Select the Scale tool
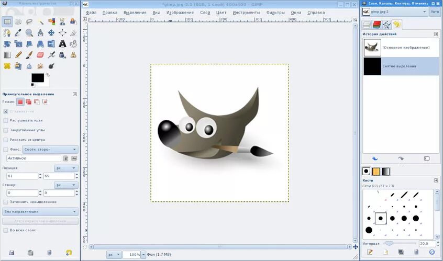Image resolution: width=443 pixels, height=261 pixels. click(x=18, y=44)
